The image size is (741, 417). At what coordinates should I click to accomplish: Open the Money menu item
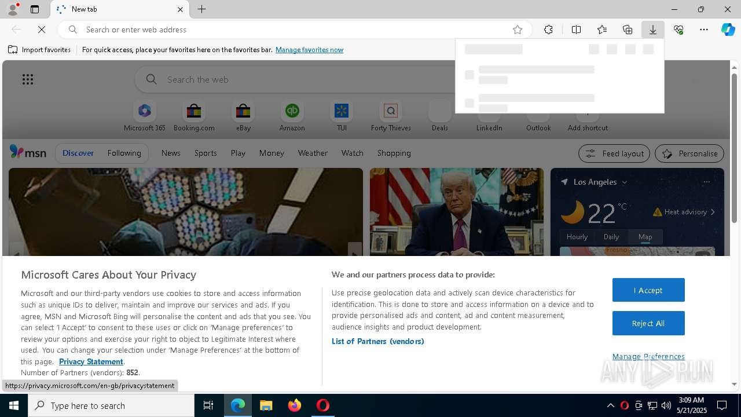272,153
